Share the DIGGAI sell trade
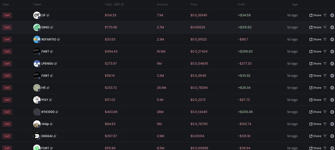This screenshot has width=335, height=150. coord(315,136)
